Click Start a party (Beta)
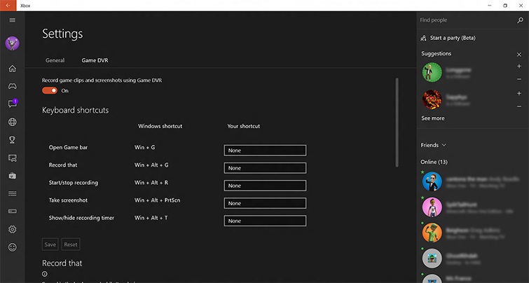 [453, 38]
